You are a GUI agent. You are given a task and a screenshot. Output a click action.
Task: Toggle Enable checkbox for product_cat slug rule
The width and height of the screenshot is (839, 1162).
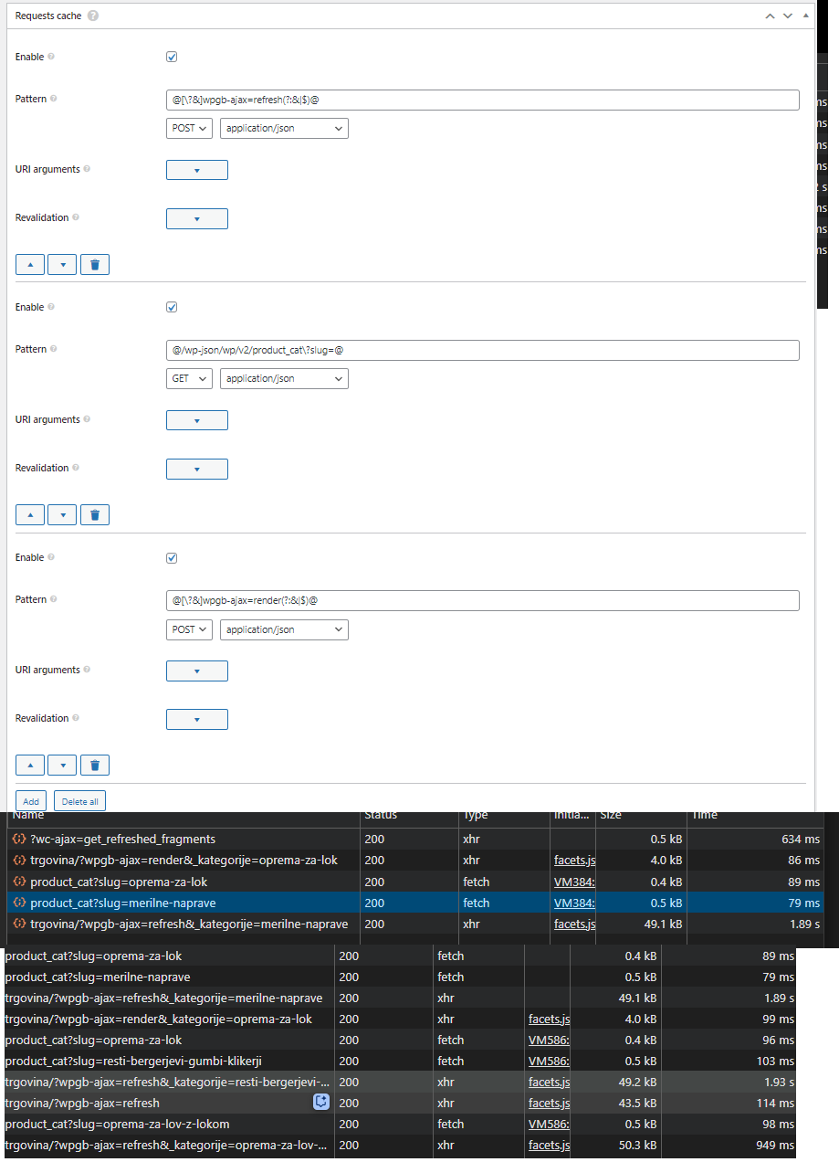[172, 307]
